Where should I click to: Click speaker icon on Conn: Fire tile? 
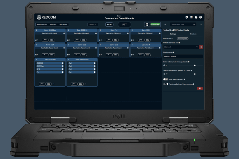click(x=100, y=40)
